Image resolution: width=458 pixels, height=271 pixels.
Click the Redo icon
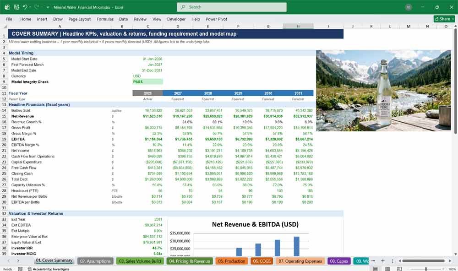(37, 7)
